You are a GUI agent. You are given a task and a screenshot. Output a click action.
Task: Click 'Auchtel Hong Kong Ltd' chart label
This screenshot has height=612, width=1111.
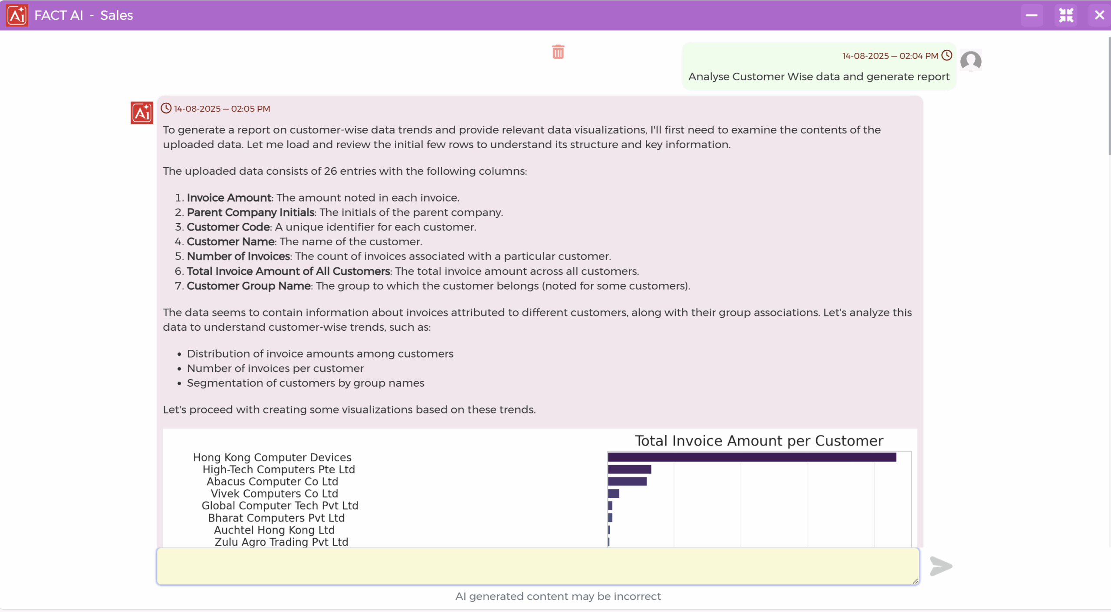pyautogui.click(x=274, y=530)
